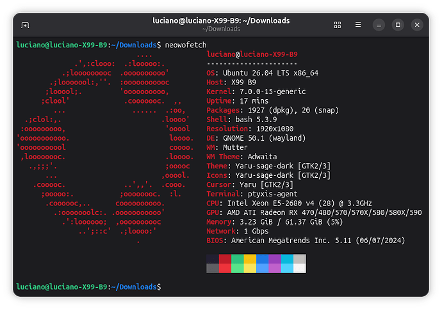The width and height of the screenshot is (442, 309).
Task: Click the Icons line Yaru-sage-dark
Action: pos(268,175)
